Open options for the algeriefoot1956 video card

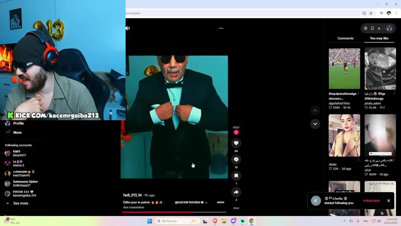(358, 94)
